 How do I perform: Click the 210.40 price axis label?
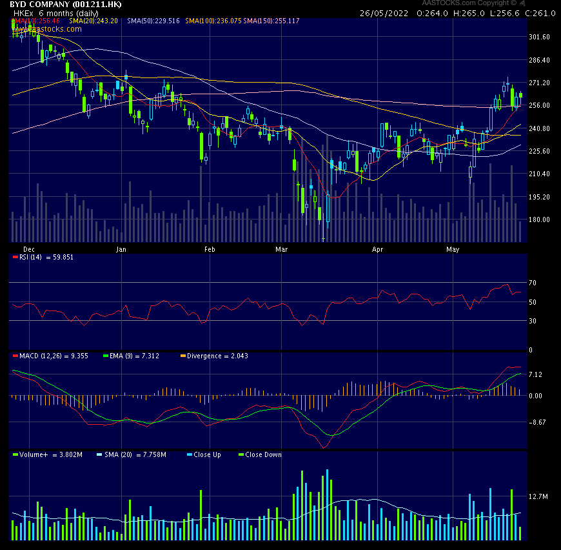[x=539, y=174]
